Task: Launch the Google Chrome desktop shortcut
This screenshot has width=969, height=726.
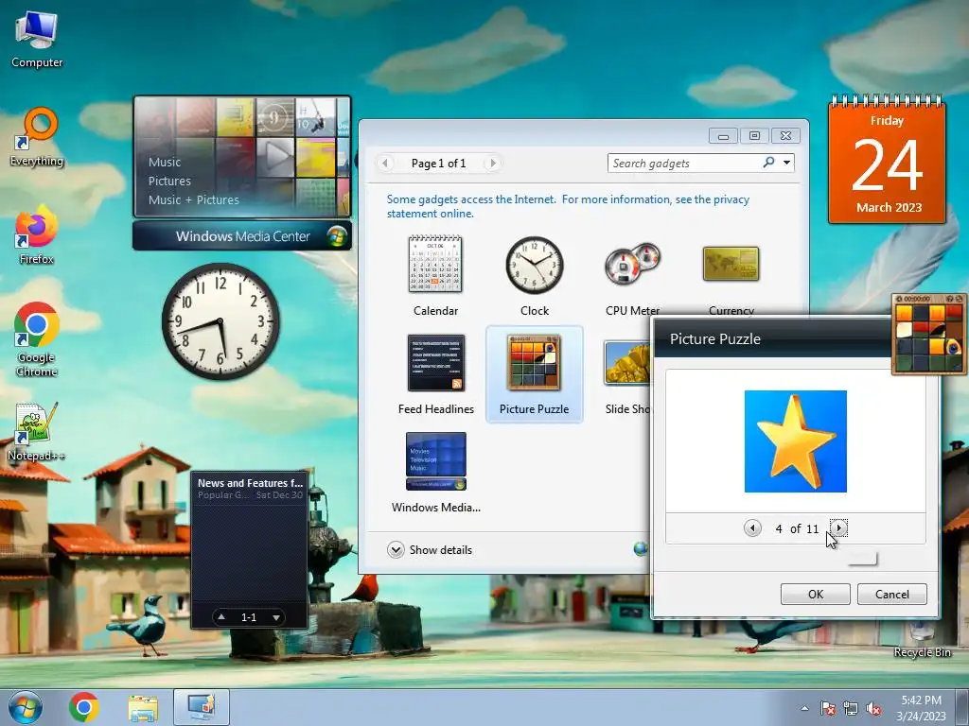Action: [x=37, y=339]
